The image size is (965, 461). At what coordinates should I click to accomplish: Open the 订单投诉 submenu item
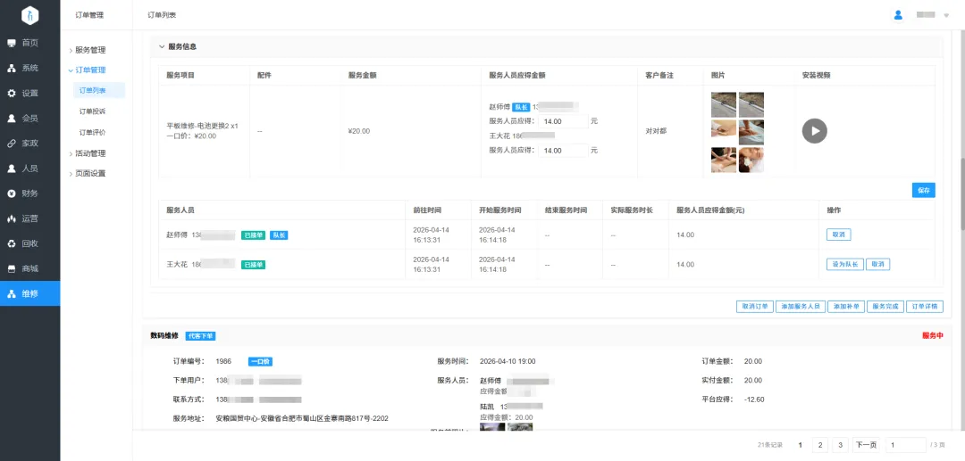pos(92,111)
